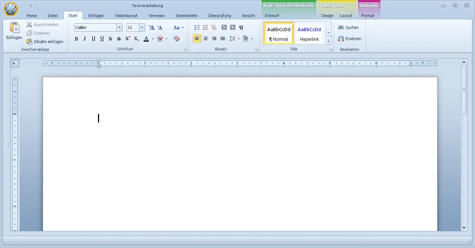Increase indent of the paragraph
Screen dimensions: 475x248
coord(233,27)
